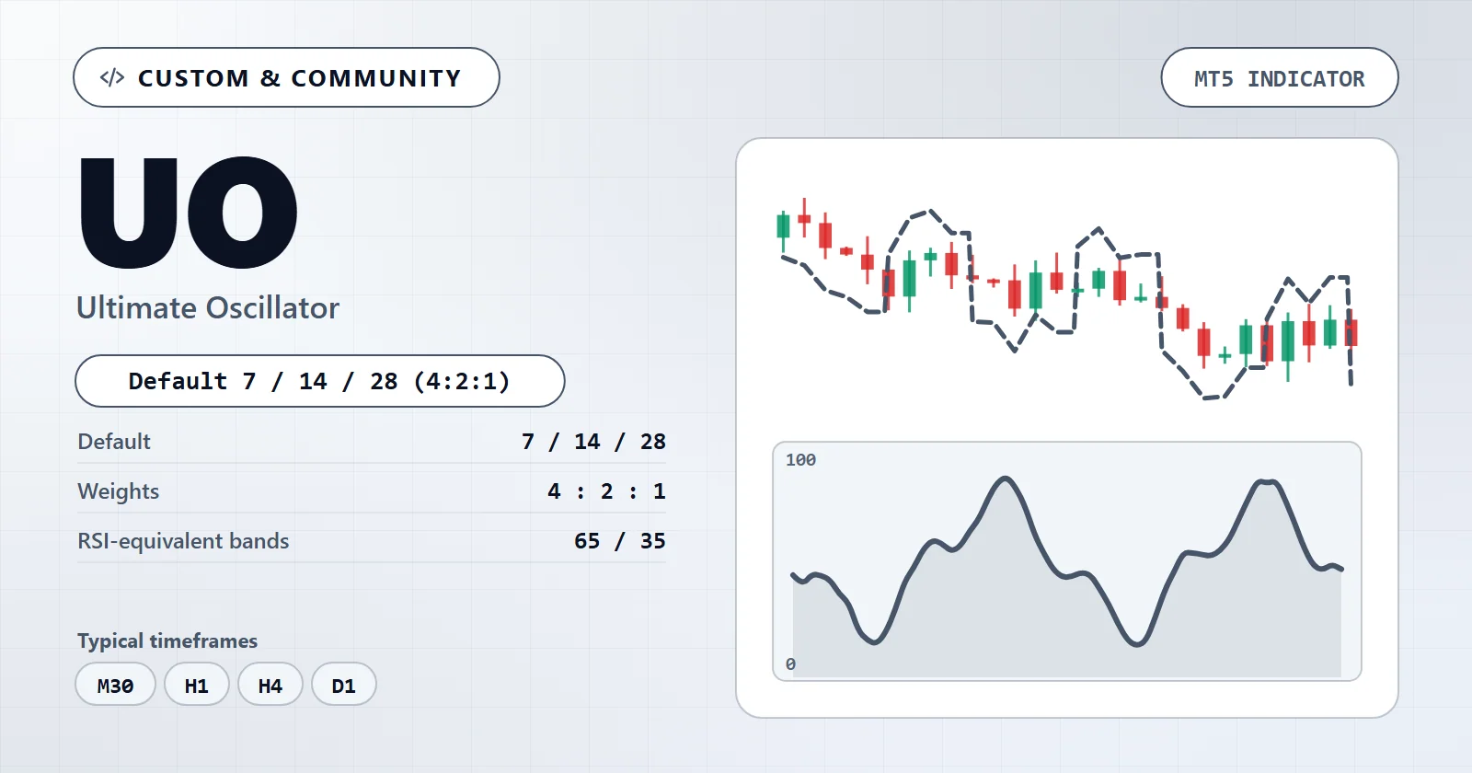
Task: Click the Ultimate Oscillator subtitle
Action: point(208,307)
